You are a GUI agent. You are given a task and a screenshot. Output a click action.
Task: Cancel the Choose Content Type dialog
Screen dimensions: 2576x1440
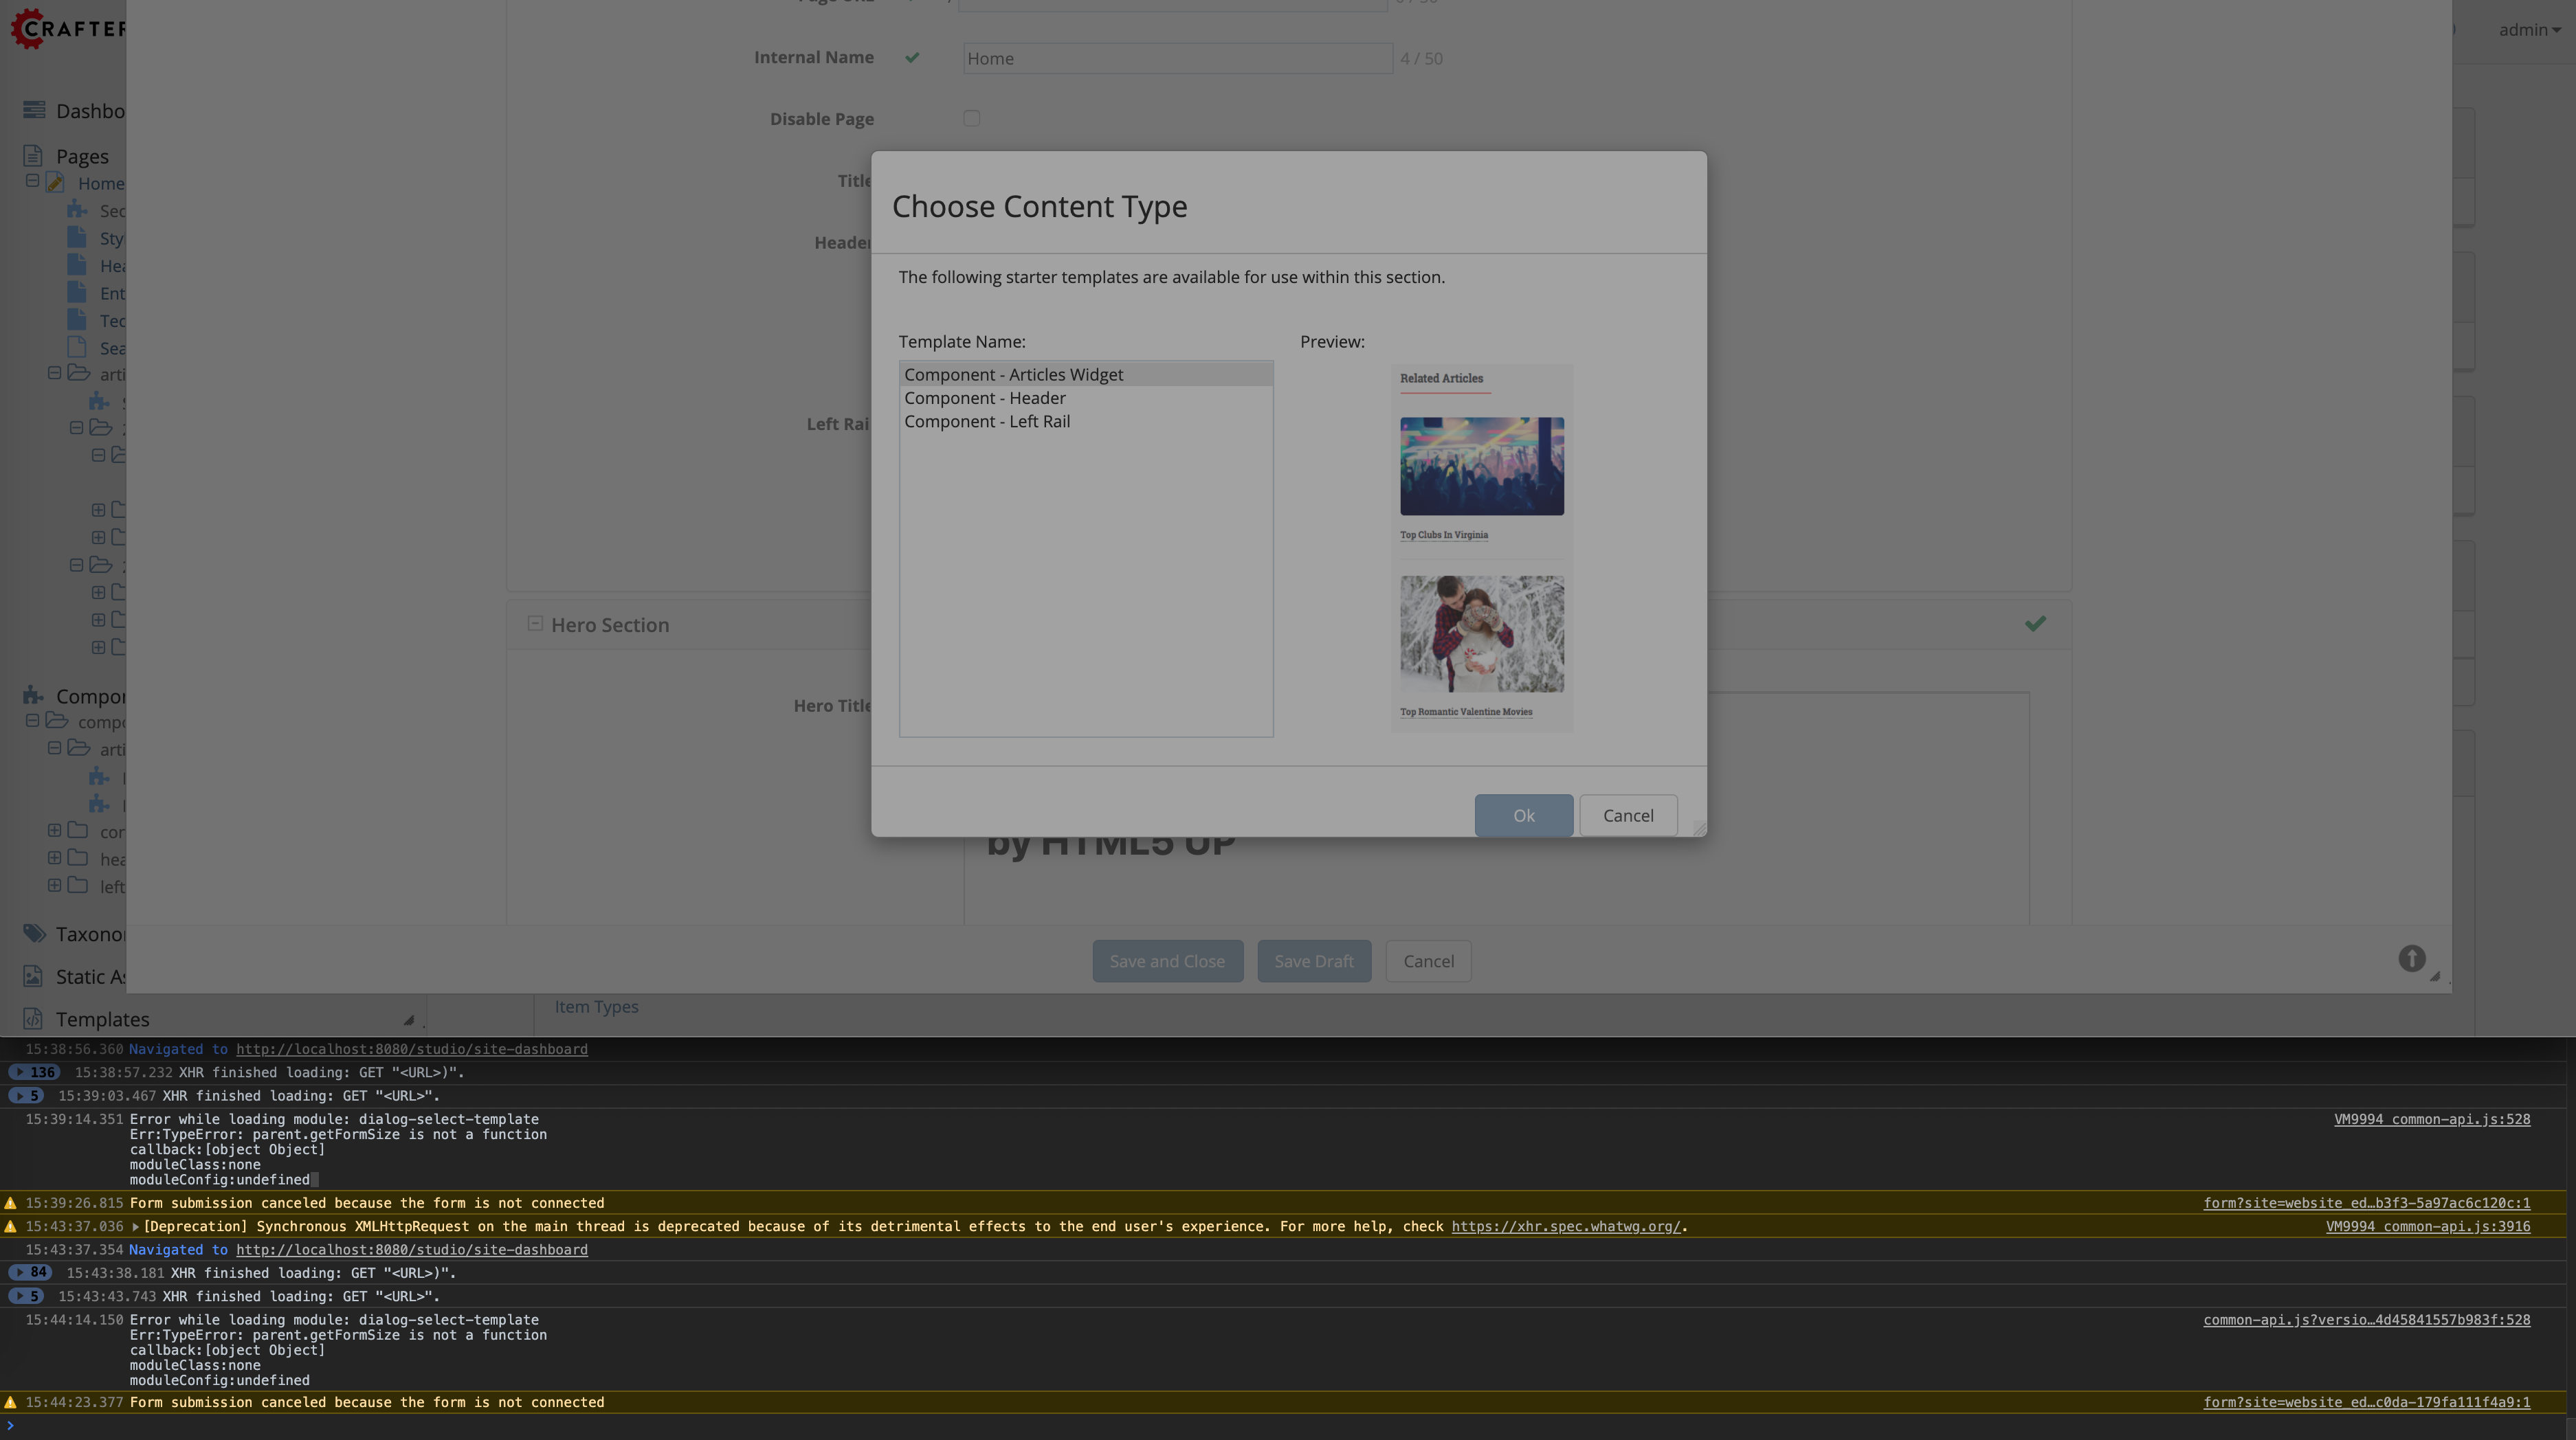(x=1628, y=815)
